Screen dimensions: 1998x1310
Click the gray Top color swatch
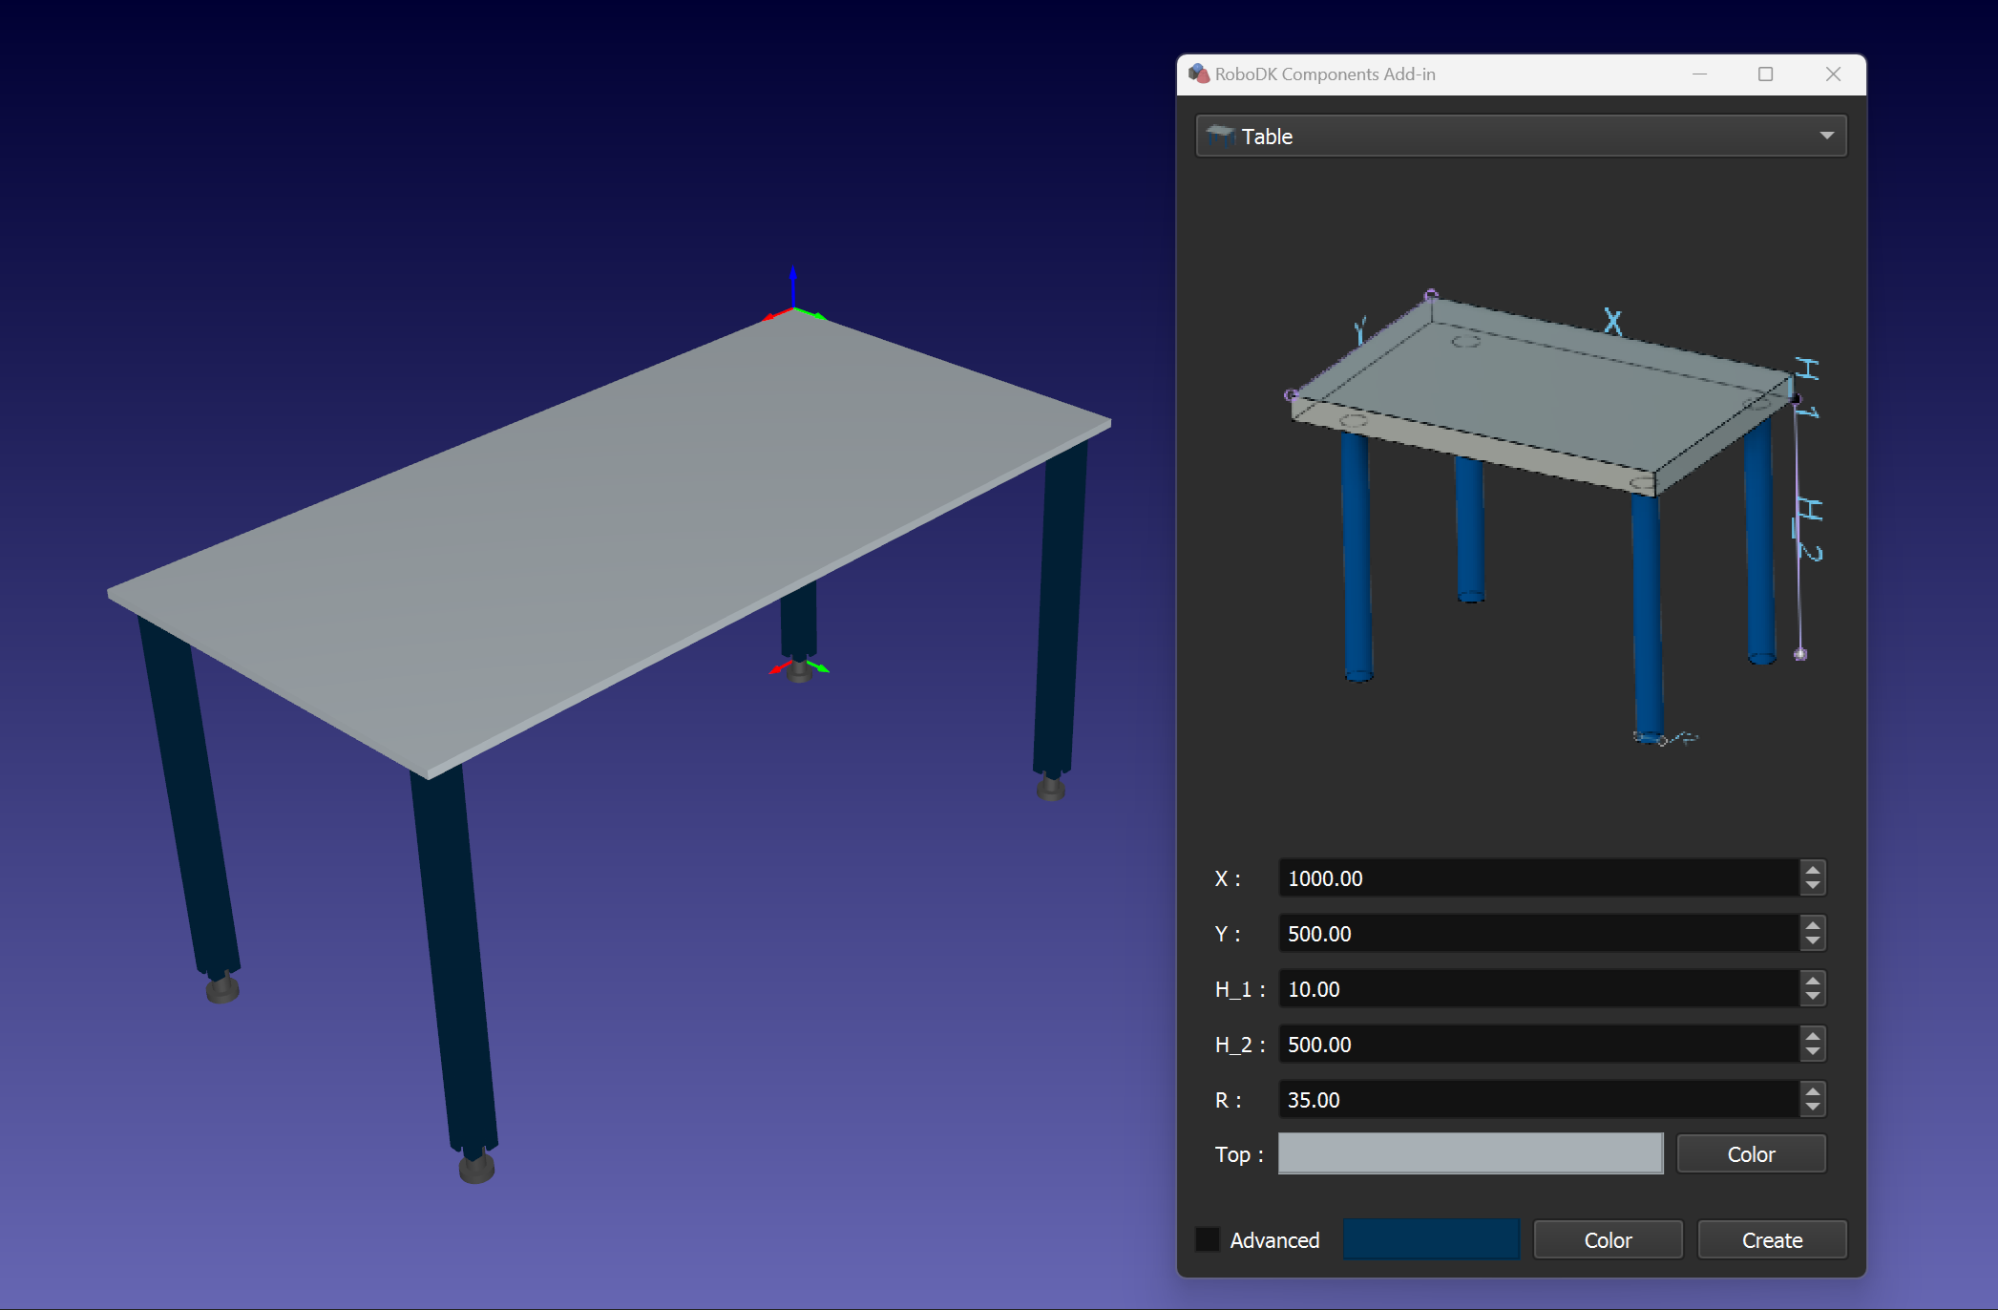(1469, 1153)
